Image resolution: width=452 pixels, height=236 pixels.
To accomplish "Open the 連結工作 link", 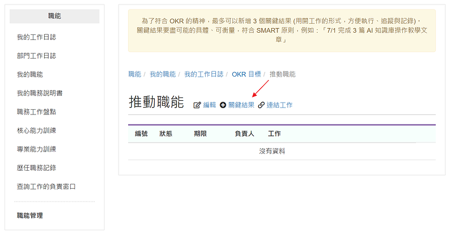I will [x=280, y=105].
